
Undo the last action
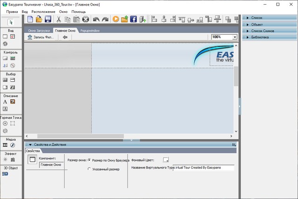[96, 19]
